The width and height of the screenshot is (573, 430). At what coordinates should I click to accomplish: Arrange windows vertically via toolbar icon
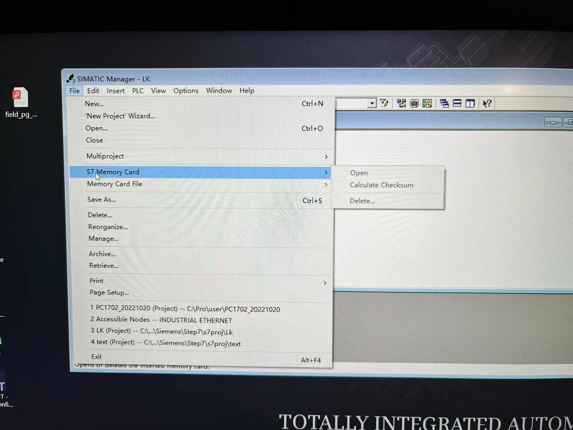tap(470, 103)
